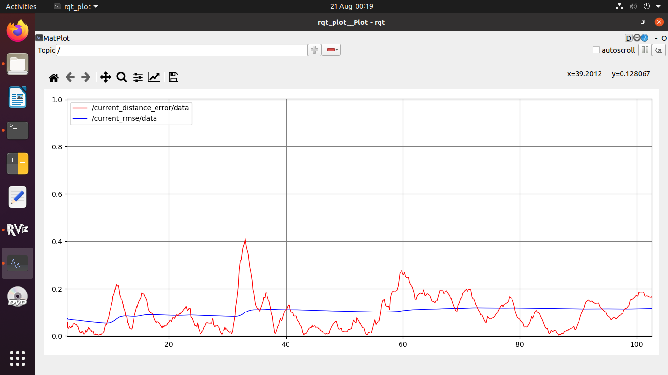Close the MatPlot plugin with the O button

click(x=664, y=38)
